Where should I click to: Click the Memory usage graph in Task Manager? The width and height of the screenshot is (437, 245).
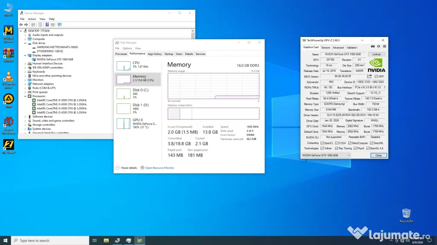tap(213, 86)
